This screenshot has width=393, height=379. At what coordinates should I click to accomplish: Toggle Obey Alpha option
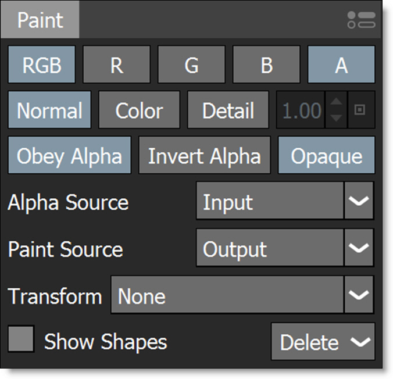(69, 156)
